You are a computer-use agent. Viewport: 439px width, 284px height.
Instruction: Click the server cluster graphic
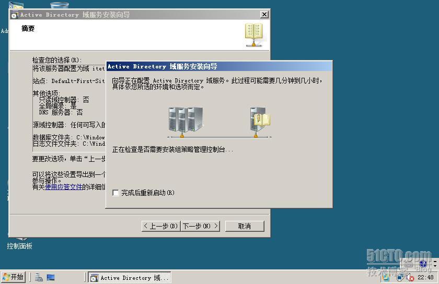coord(186,120)
